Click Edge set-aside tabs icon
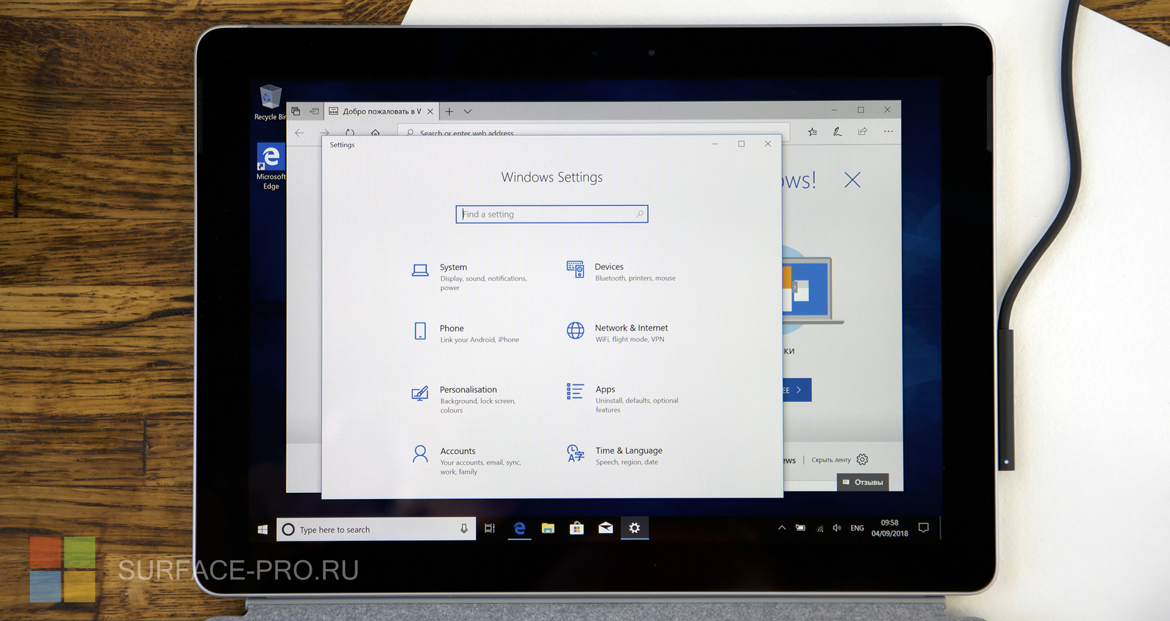Viewport: 1170px width, 621px height. pyautogui.click(x=296, y=111)
